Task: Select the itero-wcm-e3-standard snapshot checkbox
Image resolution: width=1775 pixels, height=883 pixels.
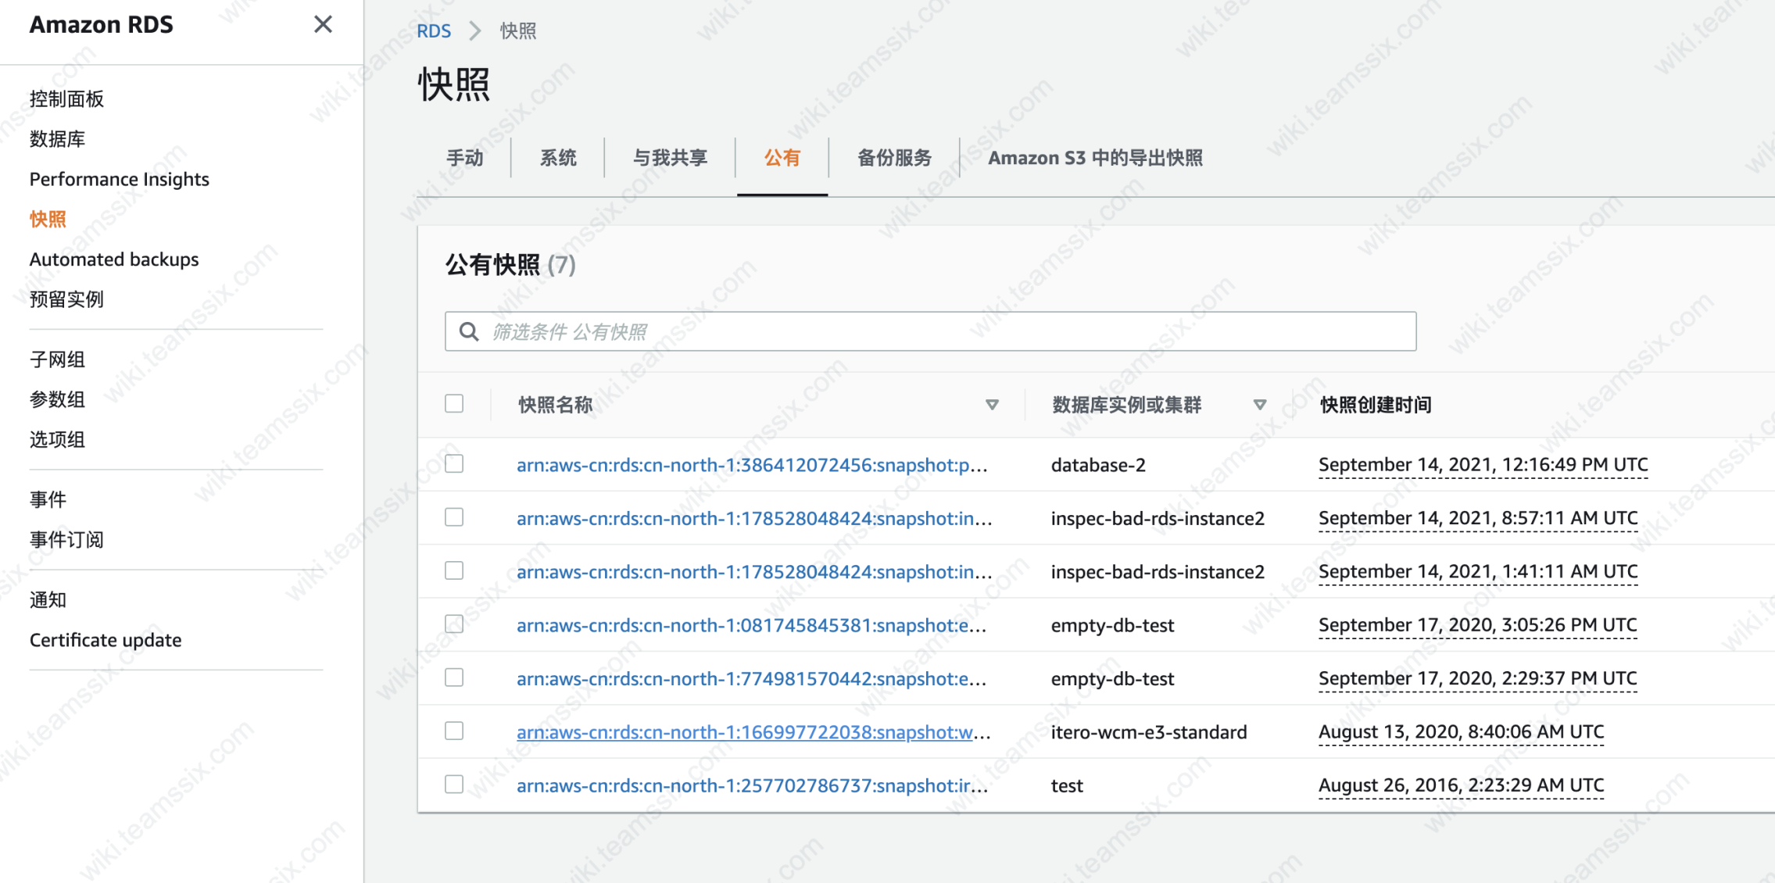Action: 454,731
